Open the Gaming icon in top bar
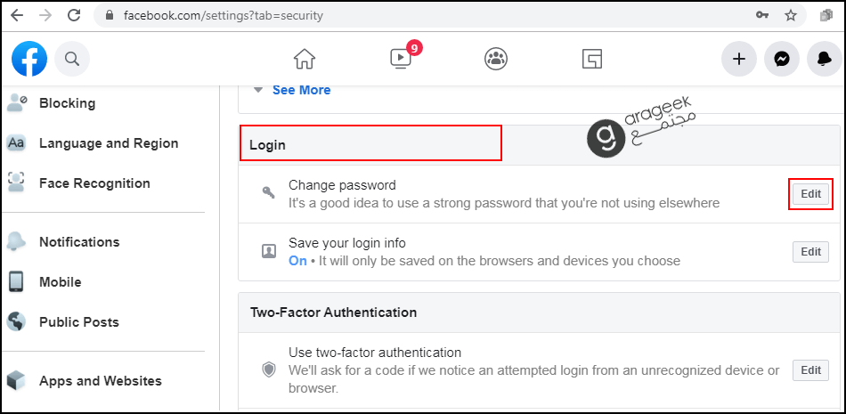The height and width of the screenshot is (414, 846). click(592, 58)
